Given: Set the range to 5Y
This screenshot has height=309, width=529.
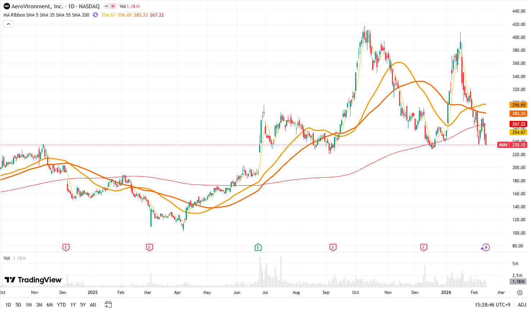Looking at the screenshot, I should [x=83, y=305].
